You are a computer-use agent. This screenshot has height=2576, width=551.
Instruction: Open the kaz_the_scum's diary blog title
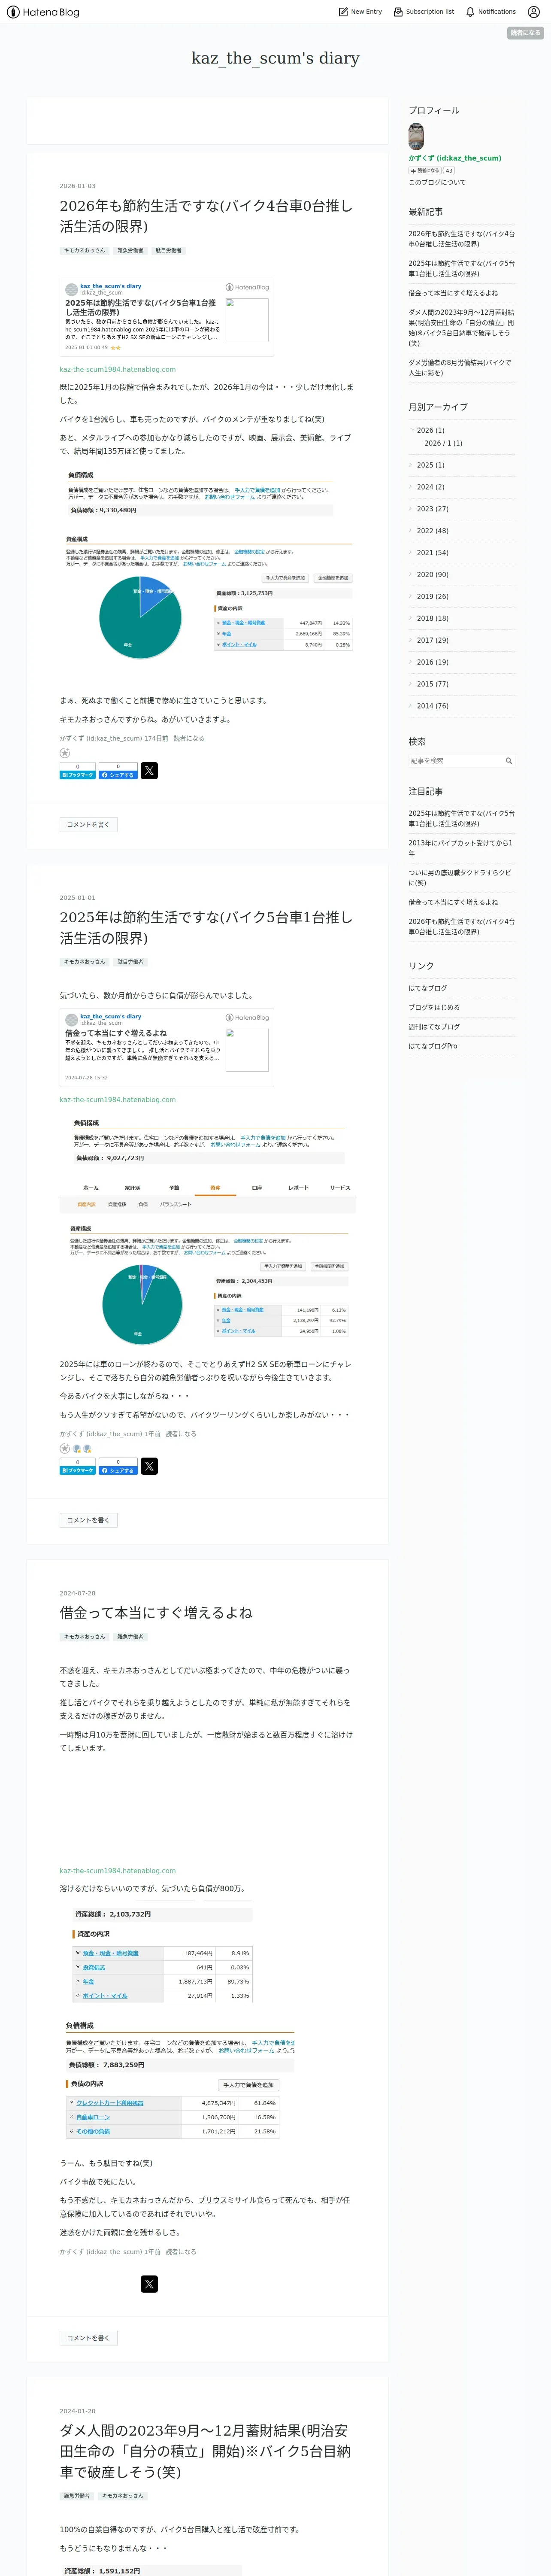point(275,58)
